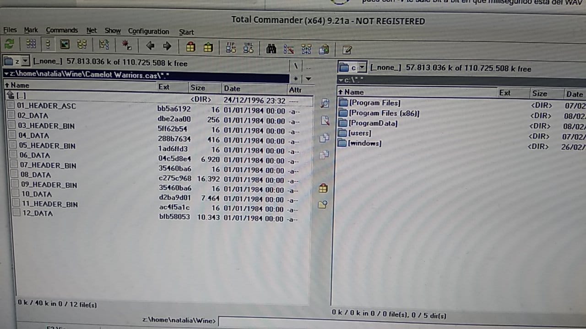This screenshot has width=586, height=329.
Task: Click the red asterisk toolbar icon
Action: [x=127, y=45]
